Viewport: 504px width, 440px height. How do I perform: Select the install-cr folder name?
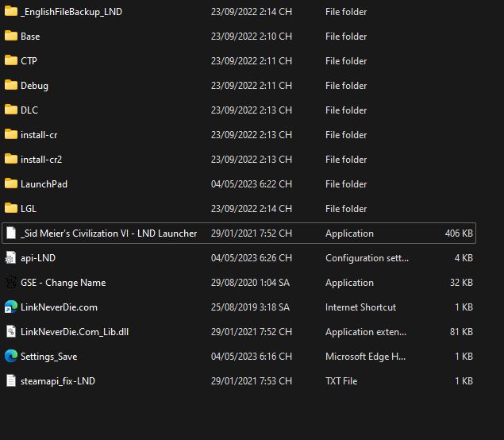click(39, 135)
